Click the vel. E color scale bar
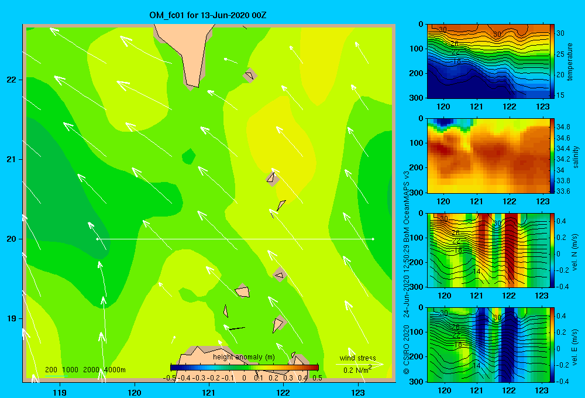This screenshot has height=398, width=585. (x=552, y=345)
